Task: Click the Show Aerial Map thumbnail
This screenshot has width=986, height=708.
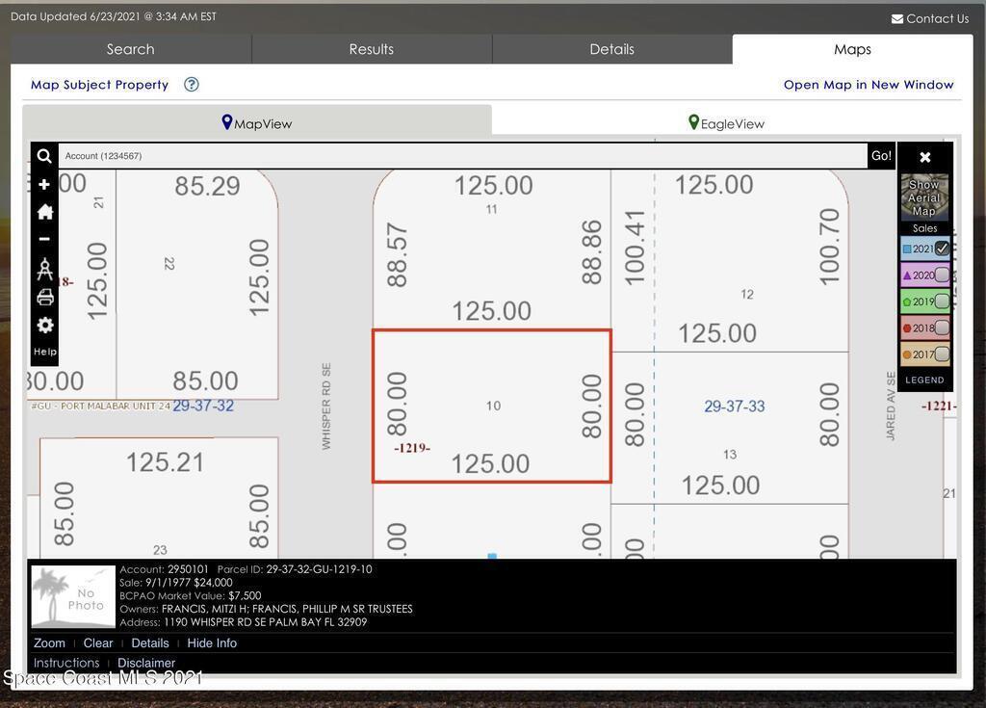Action: pyautogui.click(x=924, y=197)
